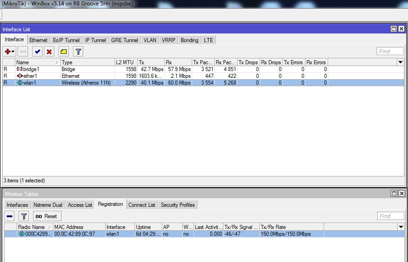Screen dimensions: 408x262
Task: Sort by the Tx/Rx Rate column header
Action: pos(291,227)
